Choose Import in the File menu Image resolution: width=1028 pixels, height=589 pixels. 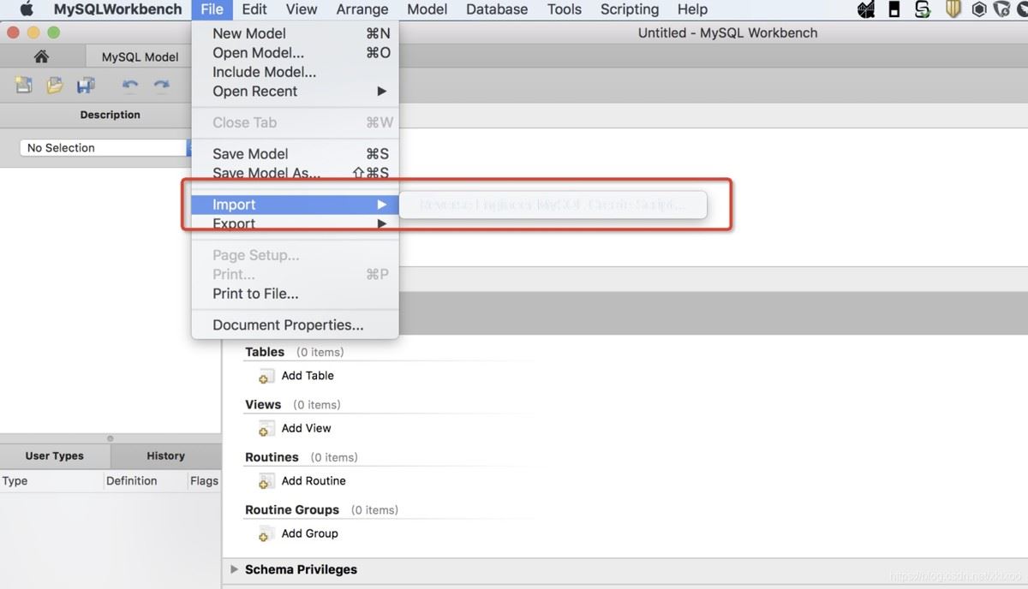pos(295,205)
